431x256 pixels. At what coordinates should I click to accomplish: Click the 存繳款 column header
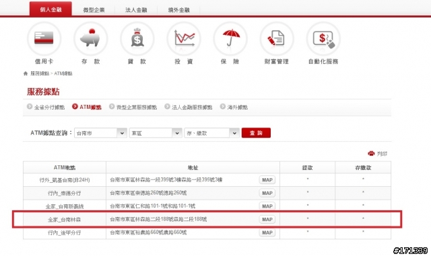pos(363,168)
